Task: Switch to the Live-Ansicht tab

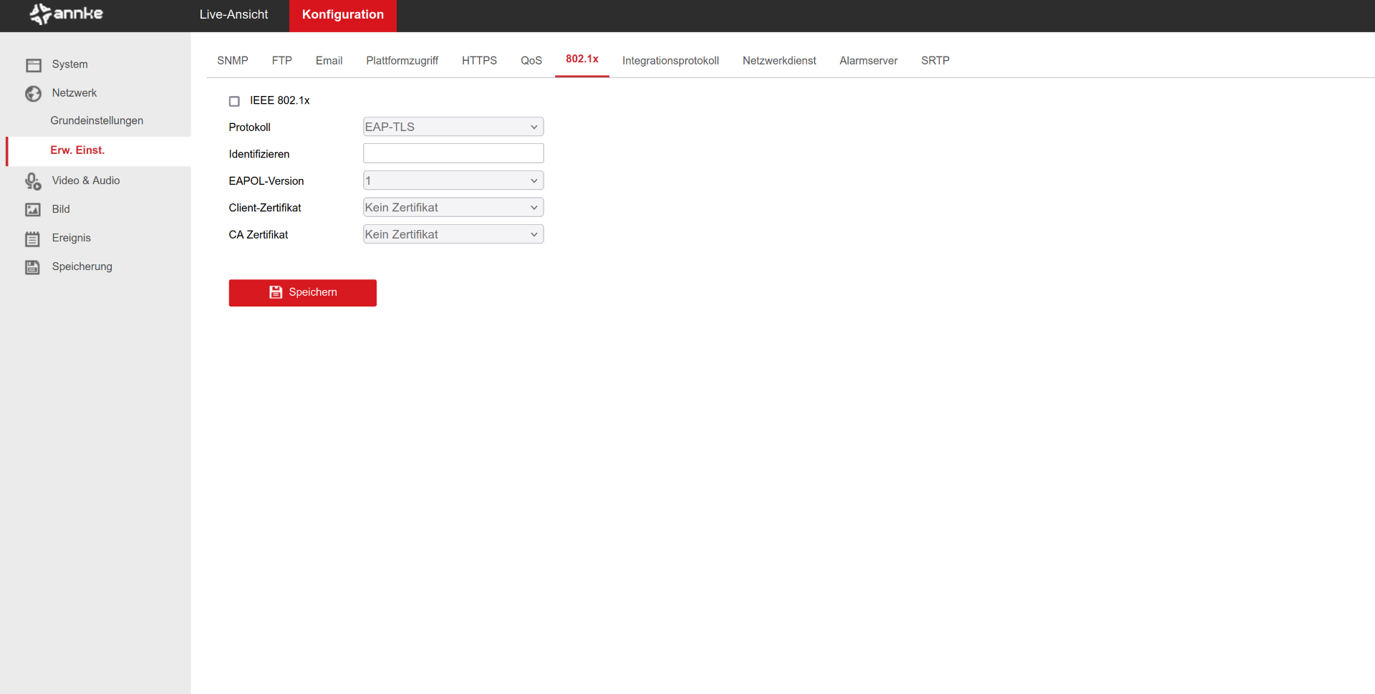Action: click(233, 14)
